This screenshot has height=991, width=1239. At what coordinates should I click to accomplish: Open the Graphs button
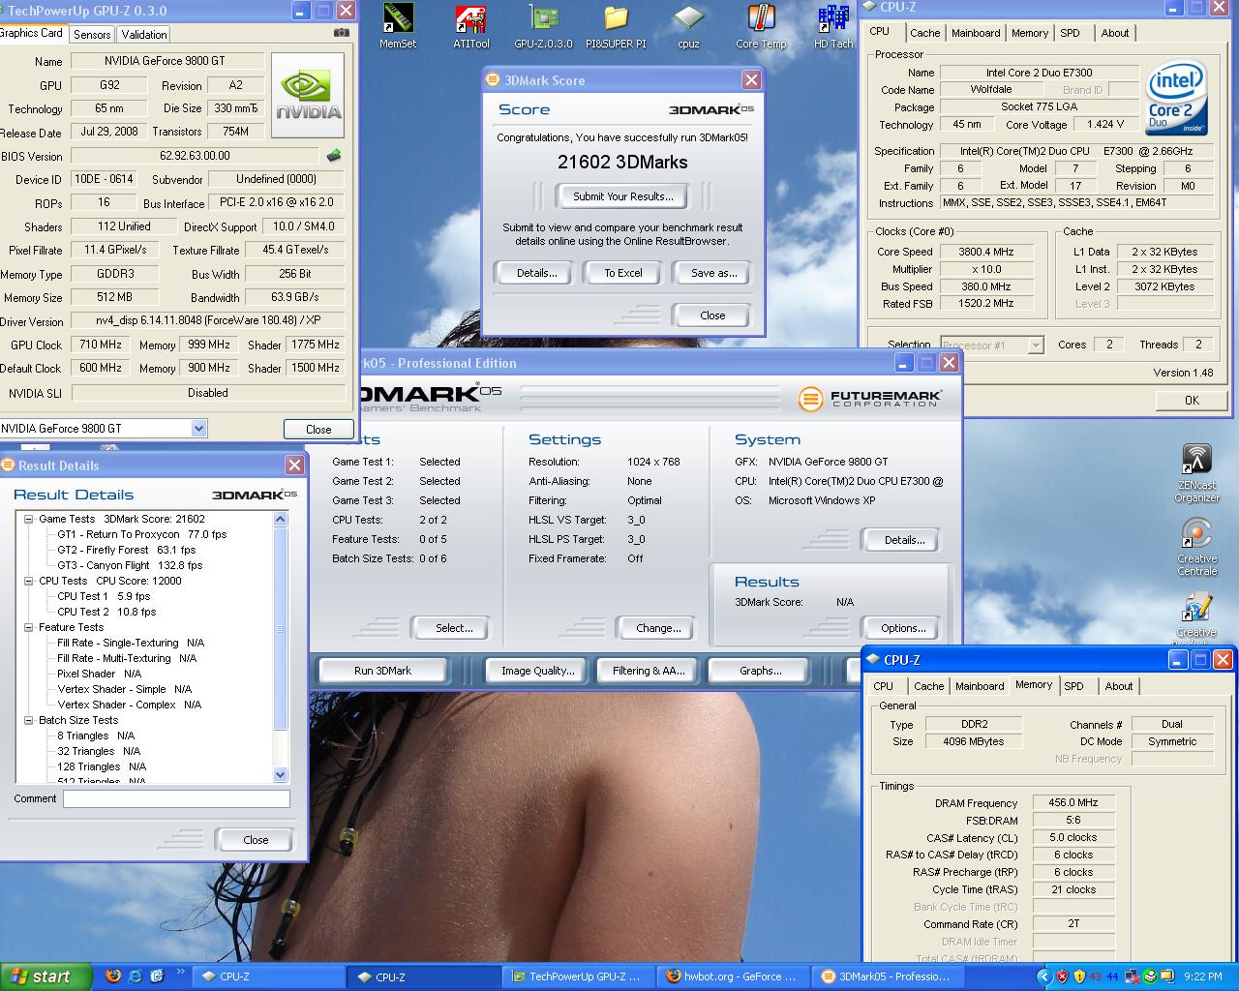point(760,671)
